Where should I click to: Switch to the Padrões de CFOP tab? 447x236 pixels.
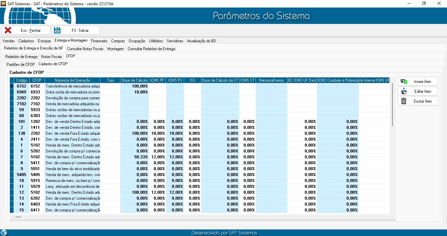pos(20,64)
